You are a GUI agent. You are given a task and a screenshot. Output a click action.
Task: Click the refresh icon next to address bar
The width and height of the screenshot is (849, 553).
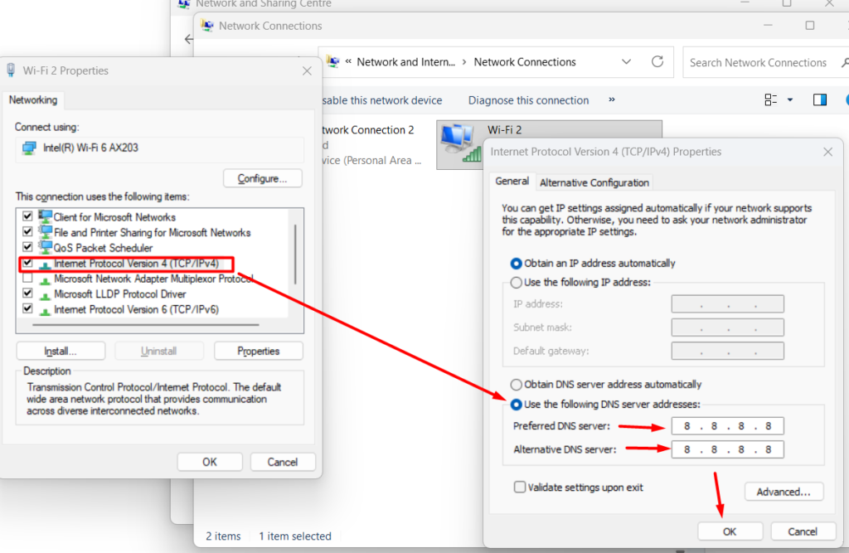pyautogui.click(x=657, y=61)
